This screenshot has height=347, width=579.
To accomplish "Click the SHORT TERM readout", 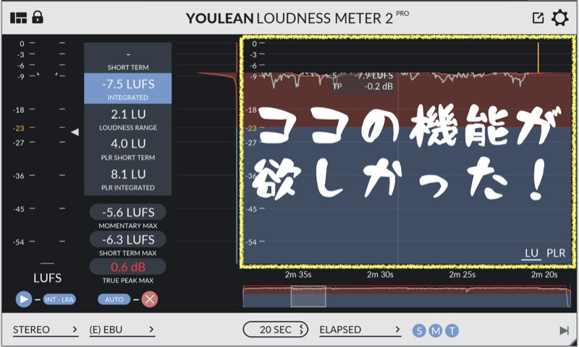I will [x=128, y=58].
